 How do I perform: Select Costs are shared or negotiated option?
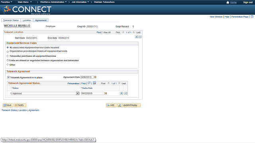click(x=8, y=60)
